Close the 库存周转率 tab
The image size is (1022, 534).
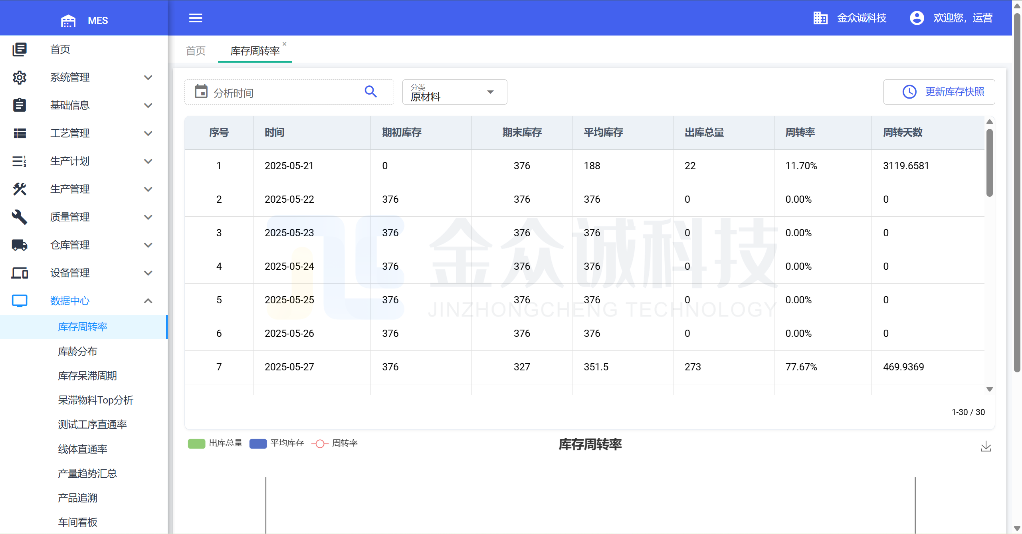coord(284,44)
